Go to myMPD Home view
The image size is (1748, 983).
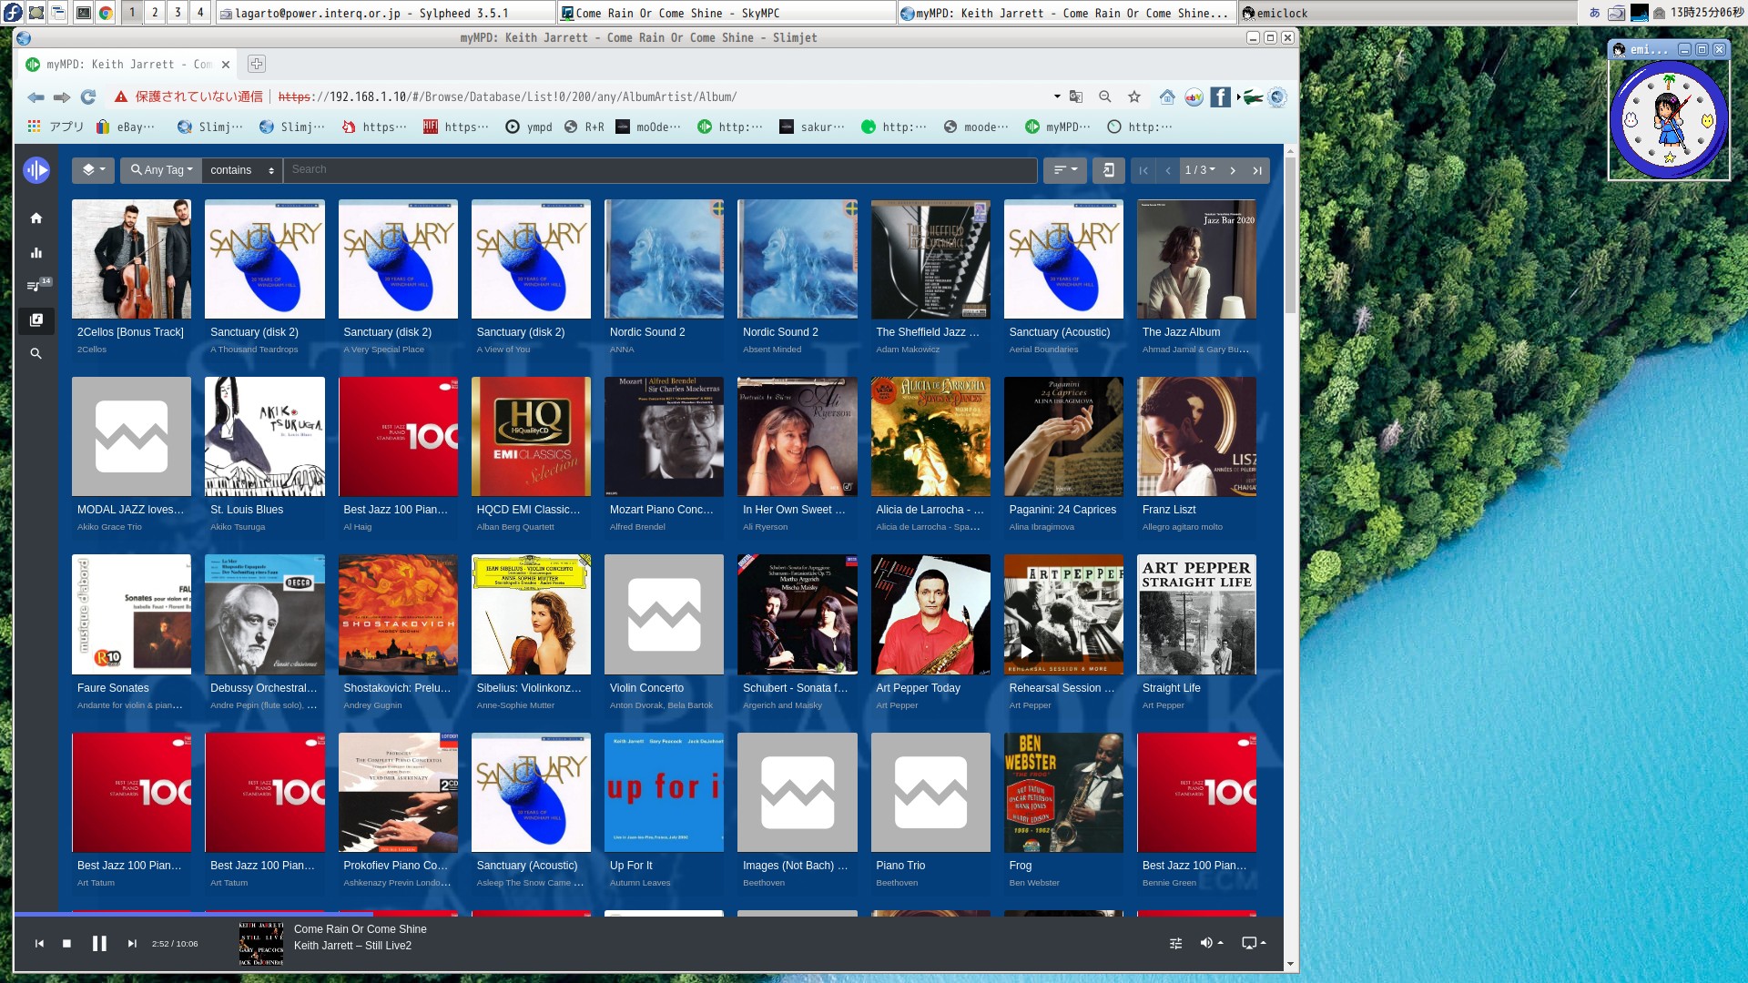36,218
